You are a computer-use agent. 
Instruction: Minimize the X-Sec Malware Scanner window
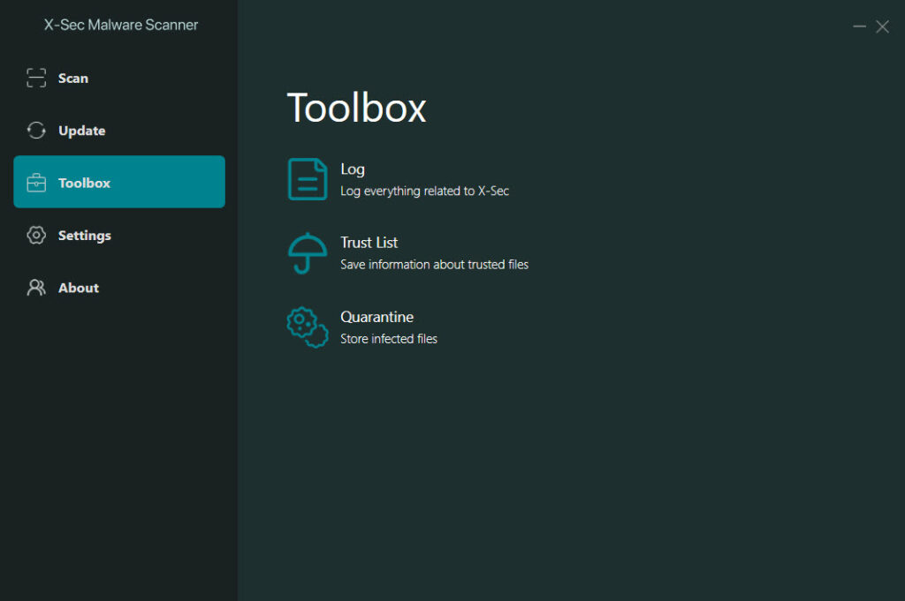859,26
